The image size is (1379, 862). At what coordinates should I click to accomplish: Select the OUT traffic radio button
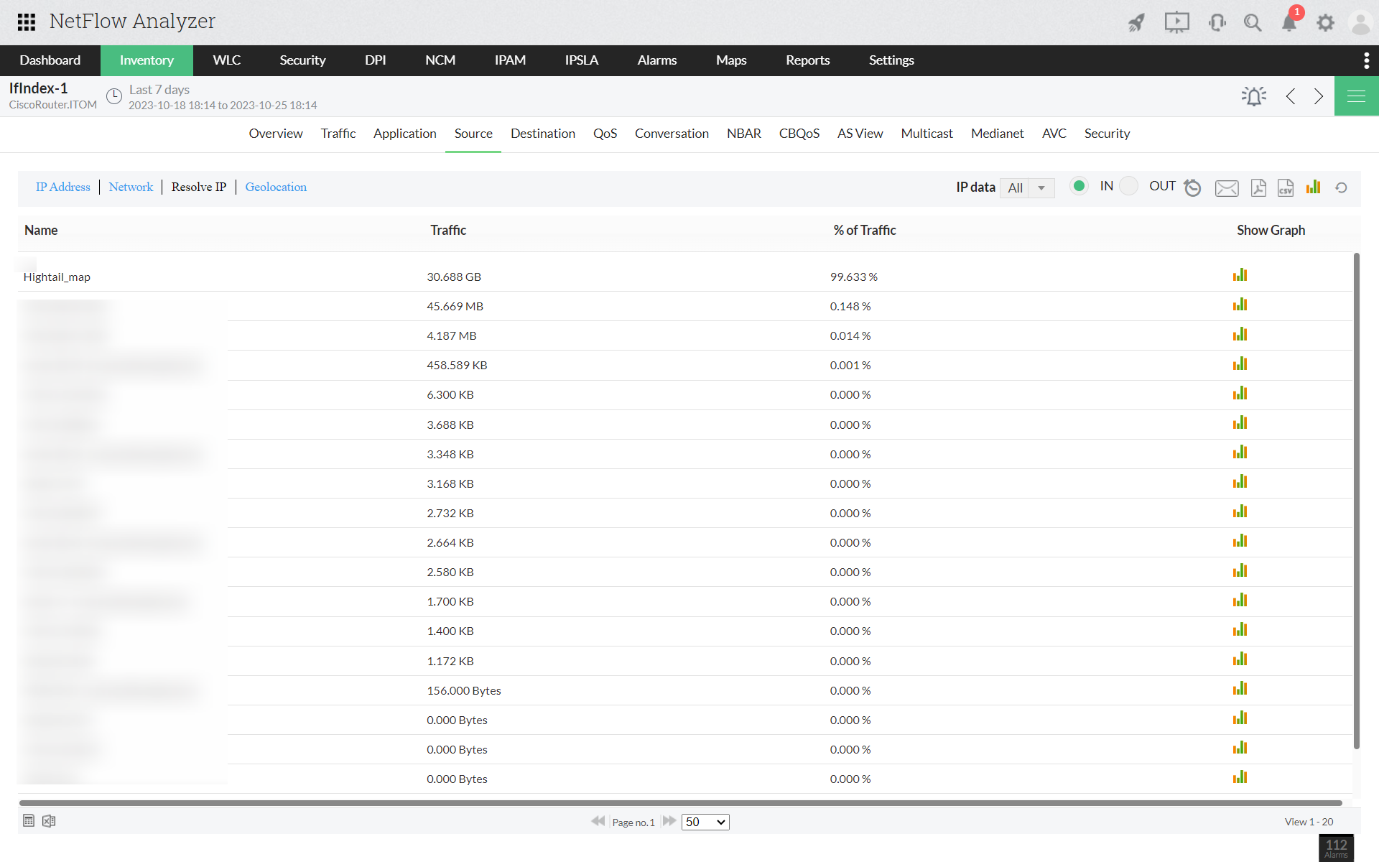coord(1129,186)
